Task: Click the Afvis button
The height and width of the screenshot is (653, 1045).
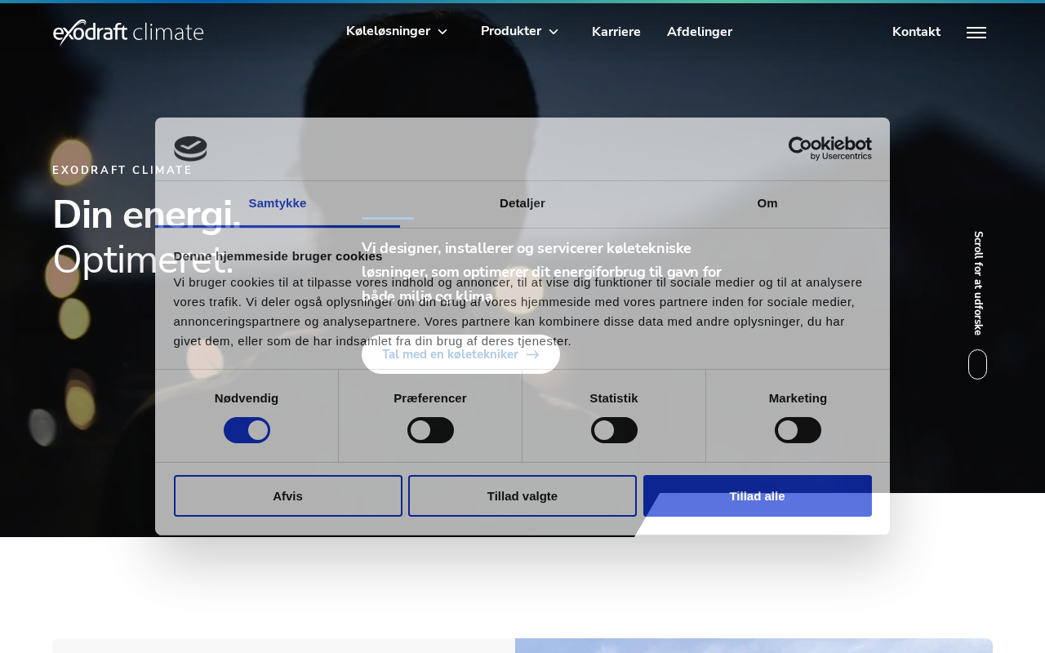Action: coord(288,496)
